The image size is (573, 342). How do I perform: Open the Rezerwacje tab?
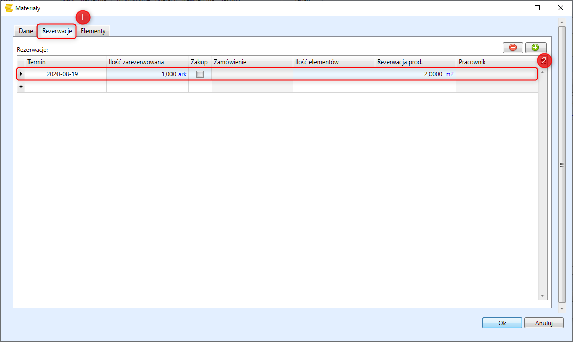click(x=57, y=31)
